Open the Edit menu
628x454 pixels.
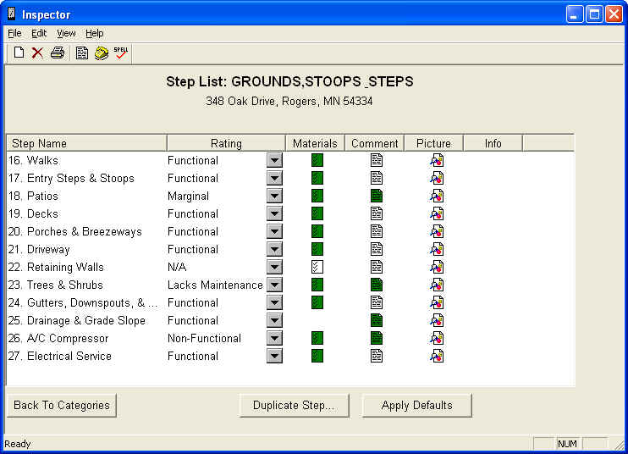(39, 33)
